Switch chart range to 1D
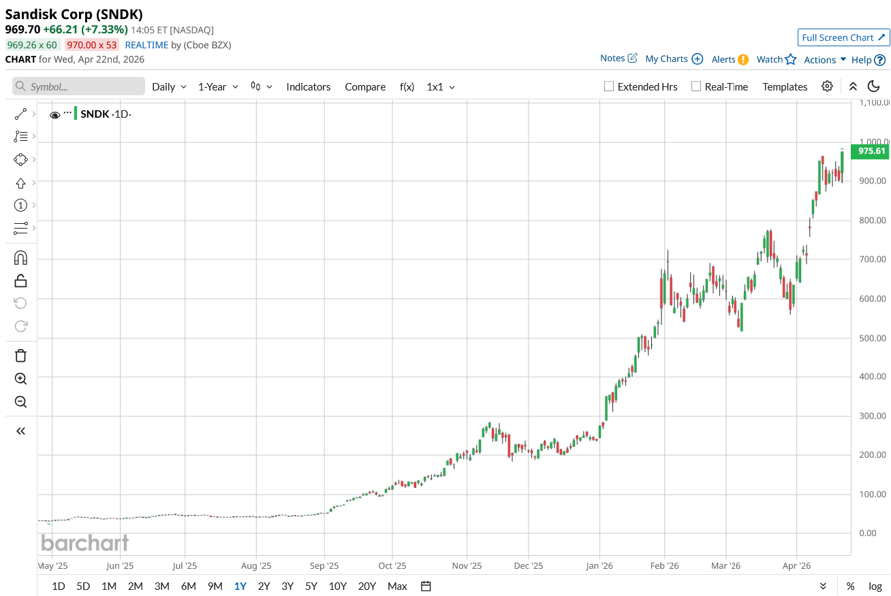891x596 pixels. 59,586
